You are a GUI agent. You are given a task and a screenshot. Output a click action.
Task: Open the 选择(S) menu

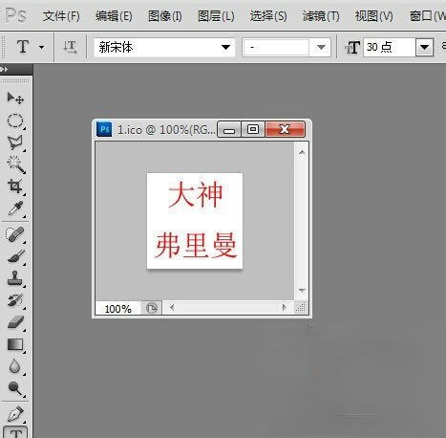click(x=268, y=16)
